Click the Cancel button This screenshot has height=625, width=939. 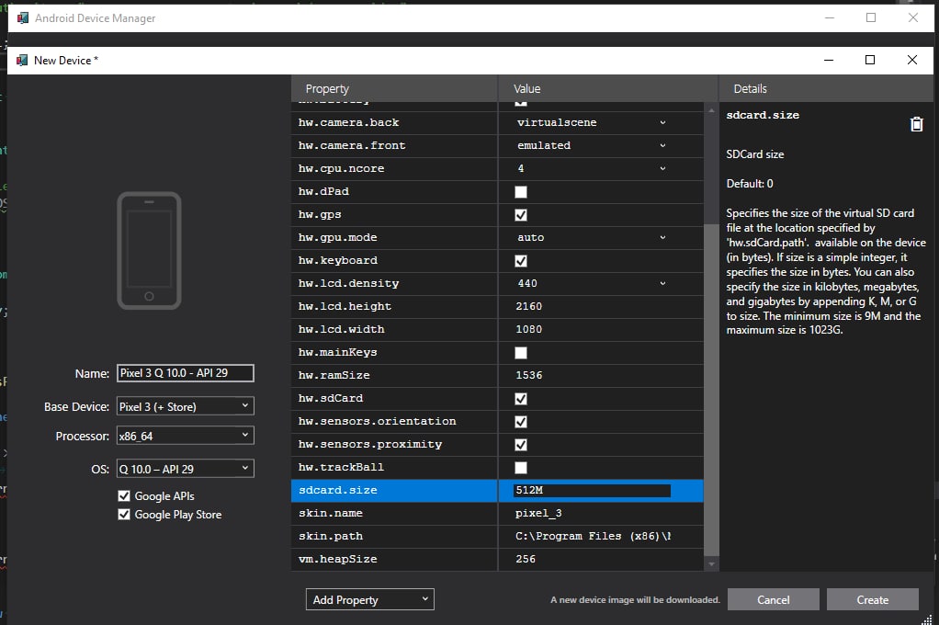click(773, 599)
